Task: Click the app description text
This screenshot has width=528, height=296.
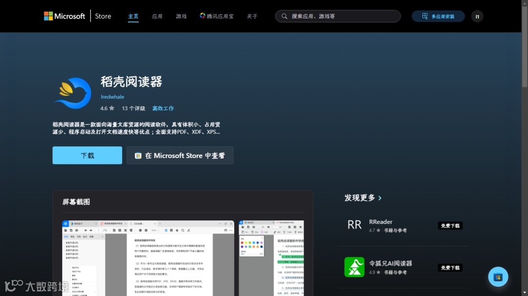Action: coord(136,128)
